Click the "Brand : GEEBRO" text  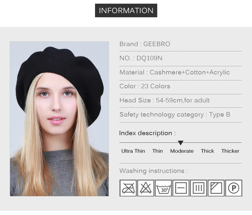point(145,44)
